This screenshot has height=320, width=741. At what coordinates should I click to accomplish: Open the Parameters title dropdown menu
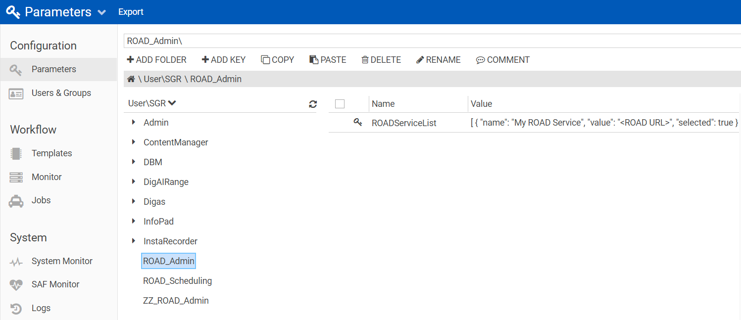pos(102,12)
